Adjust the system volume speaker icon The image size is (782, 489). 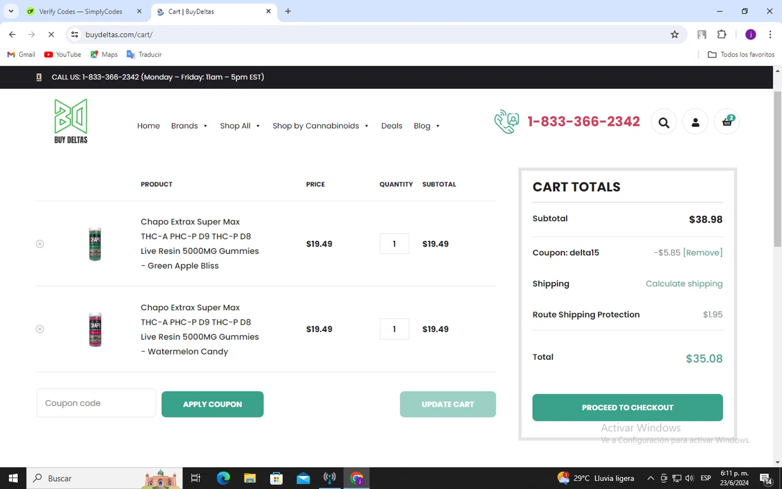[x=690, y=478]
